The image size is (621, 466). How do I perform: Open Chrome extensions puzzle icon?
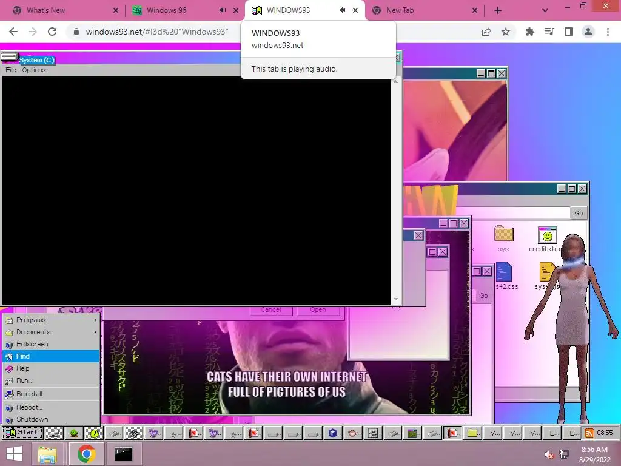(529, 32)
